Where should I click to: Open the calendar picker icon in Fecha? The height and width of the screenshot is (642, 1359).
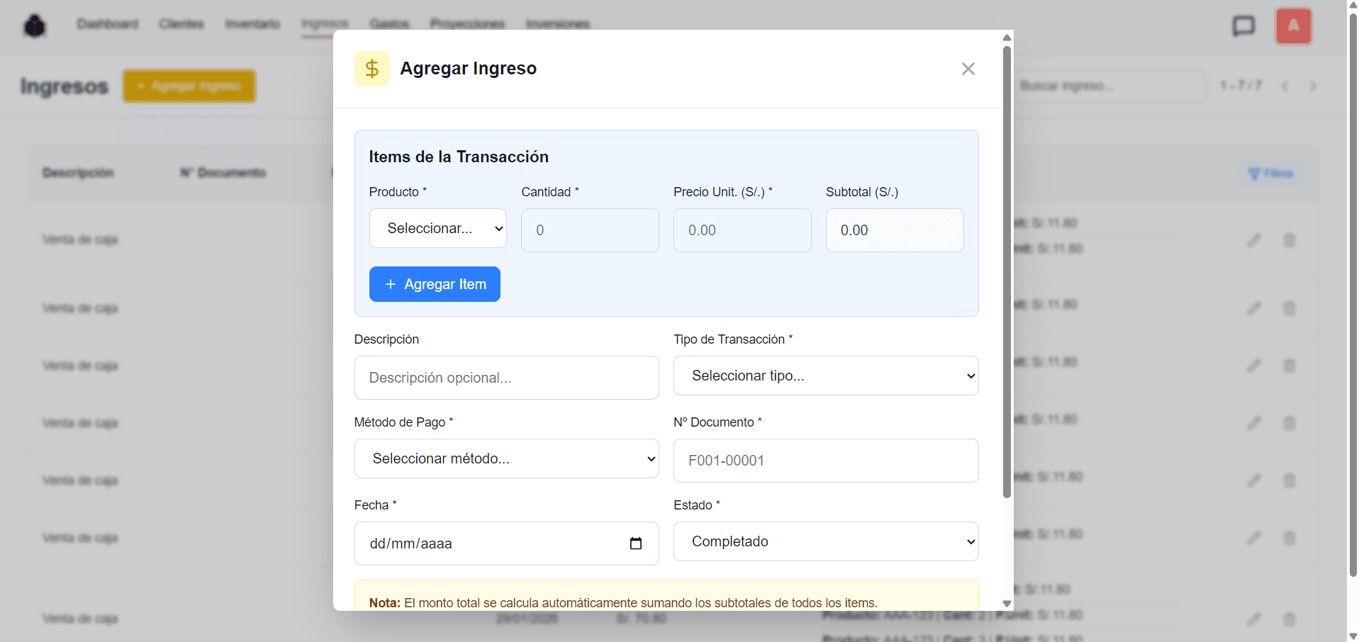click(x=636, y=544)
